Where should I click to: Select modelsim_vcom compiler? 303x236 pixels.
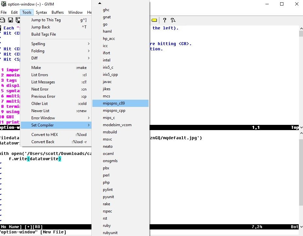(120, 125)
